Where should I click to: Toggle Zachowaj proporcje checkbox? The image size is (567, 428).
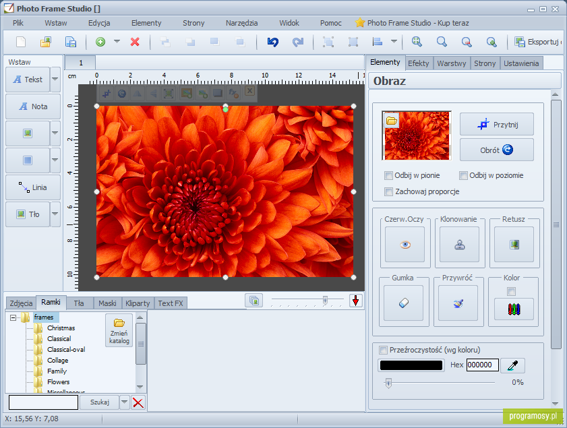389,191
